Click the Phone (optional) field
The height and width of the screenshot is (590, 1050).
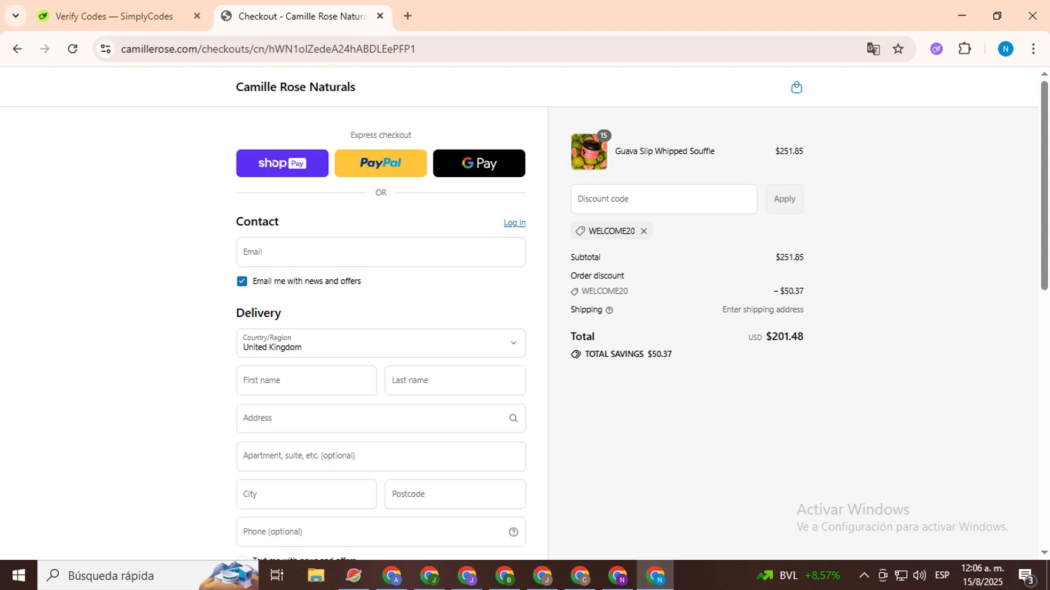click(x=381, y=532)
